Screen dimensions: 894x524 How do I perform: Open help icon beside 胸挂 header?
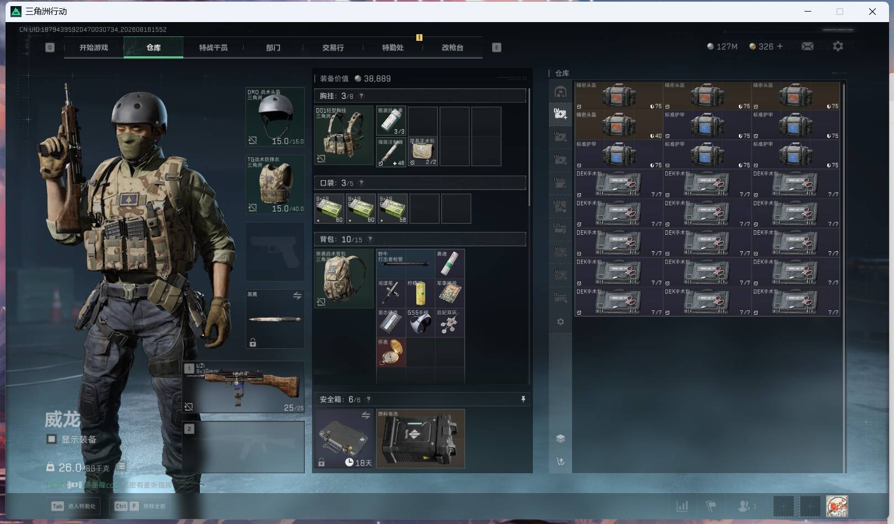362,96
